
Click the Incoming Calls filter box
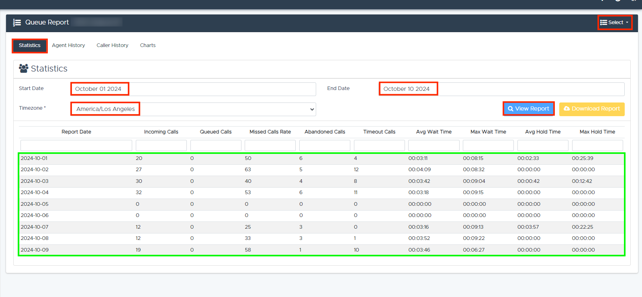tap(161, 145)
